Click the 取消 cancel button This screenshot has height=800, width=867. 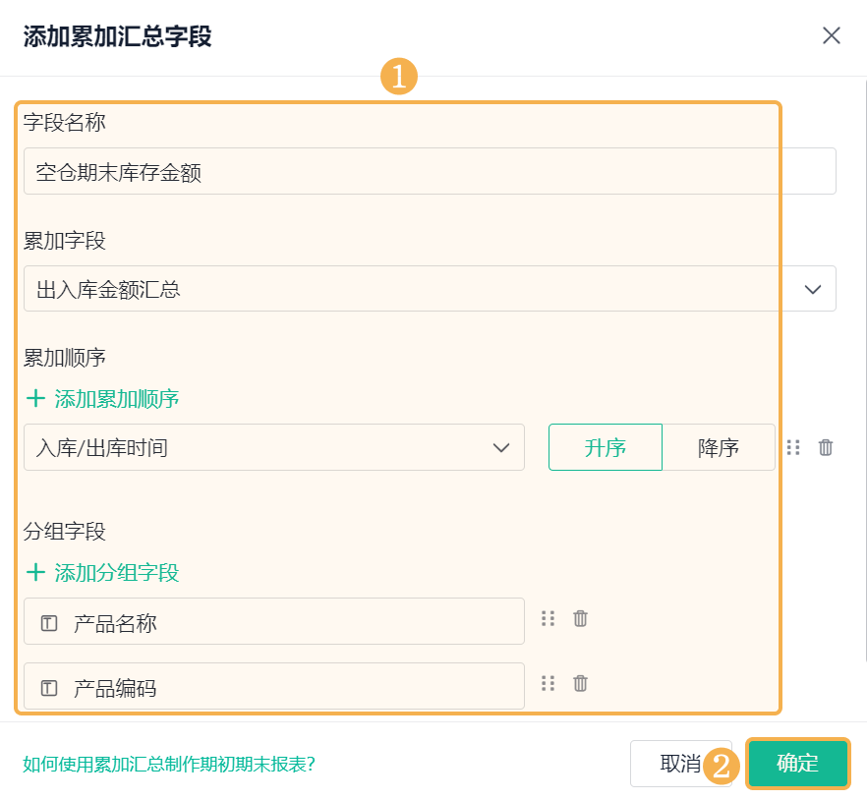pos(680,764)
